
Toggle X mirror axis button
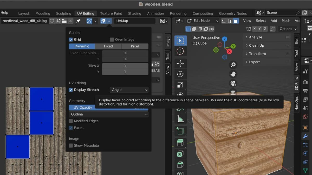pos(254,29)
